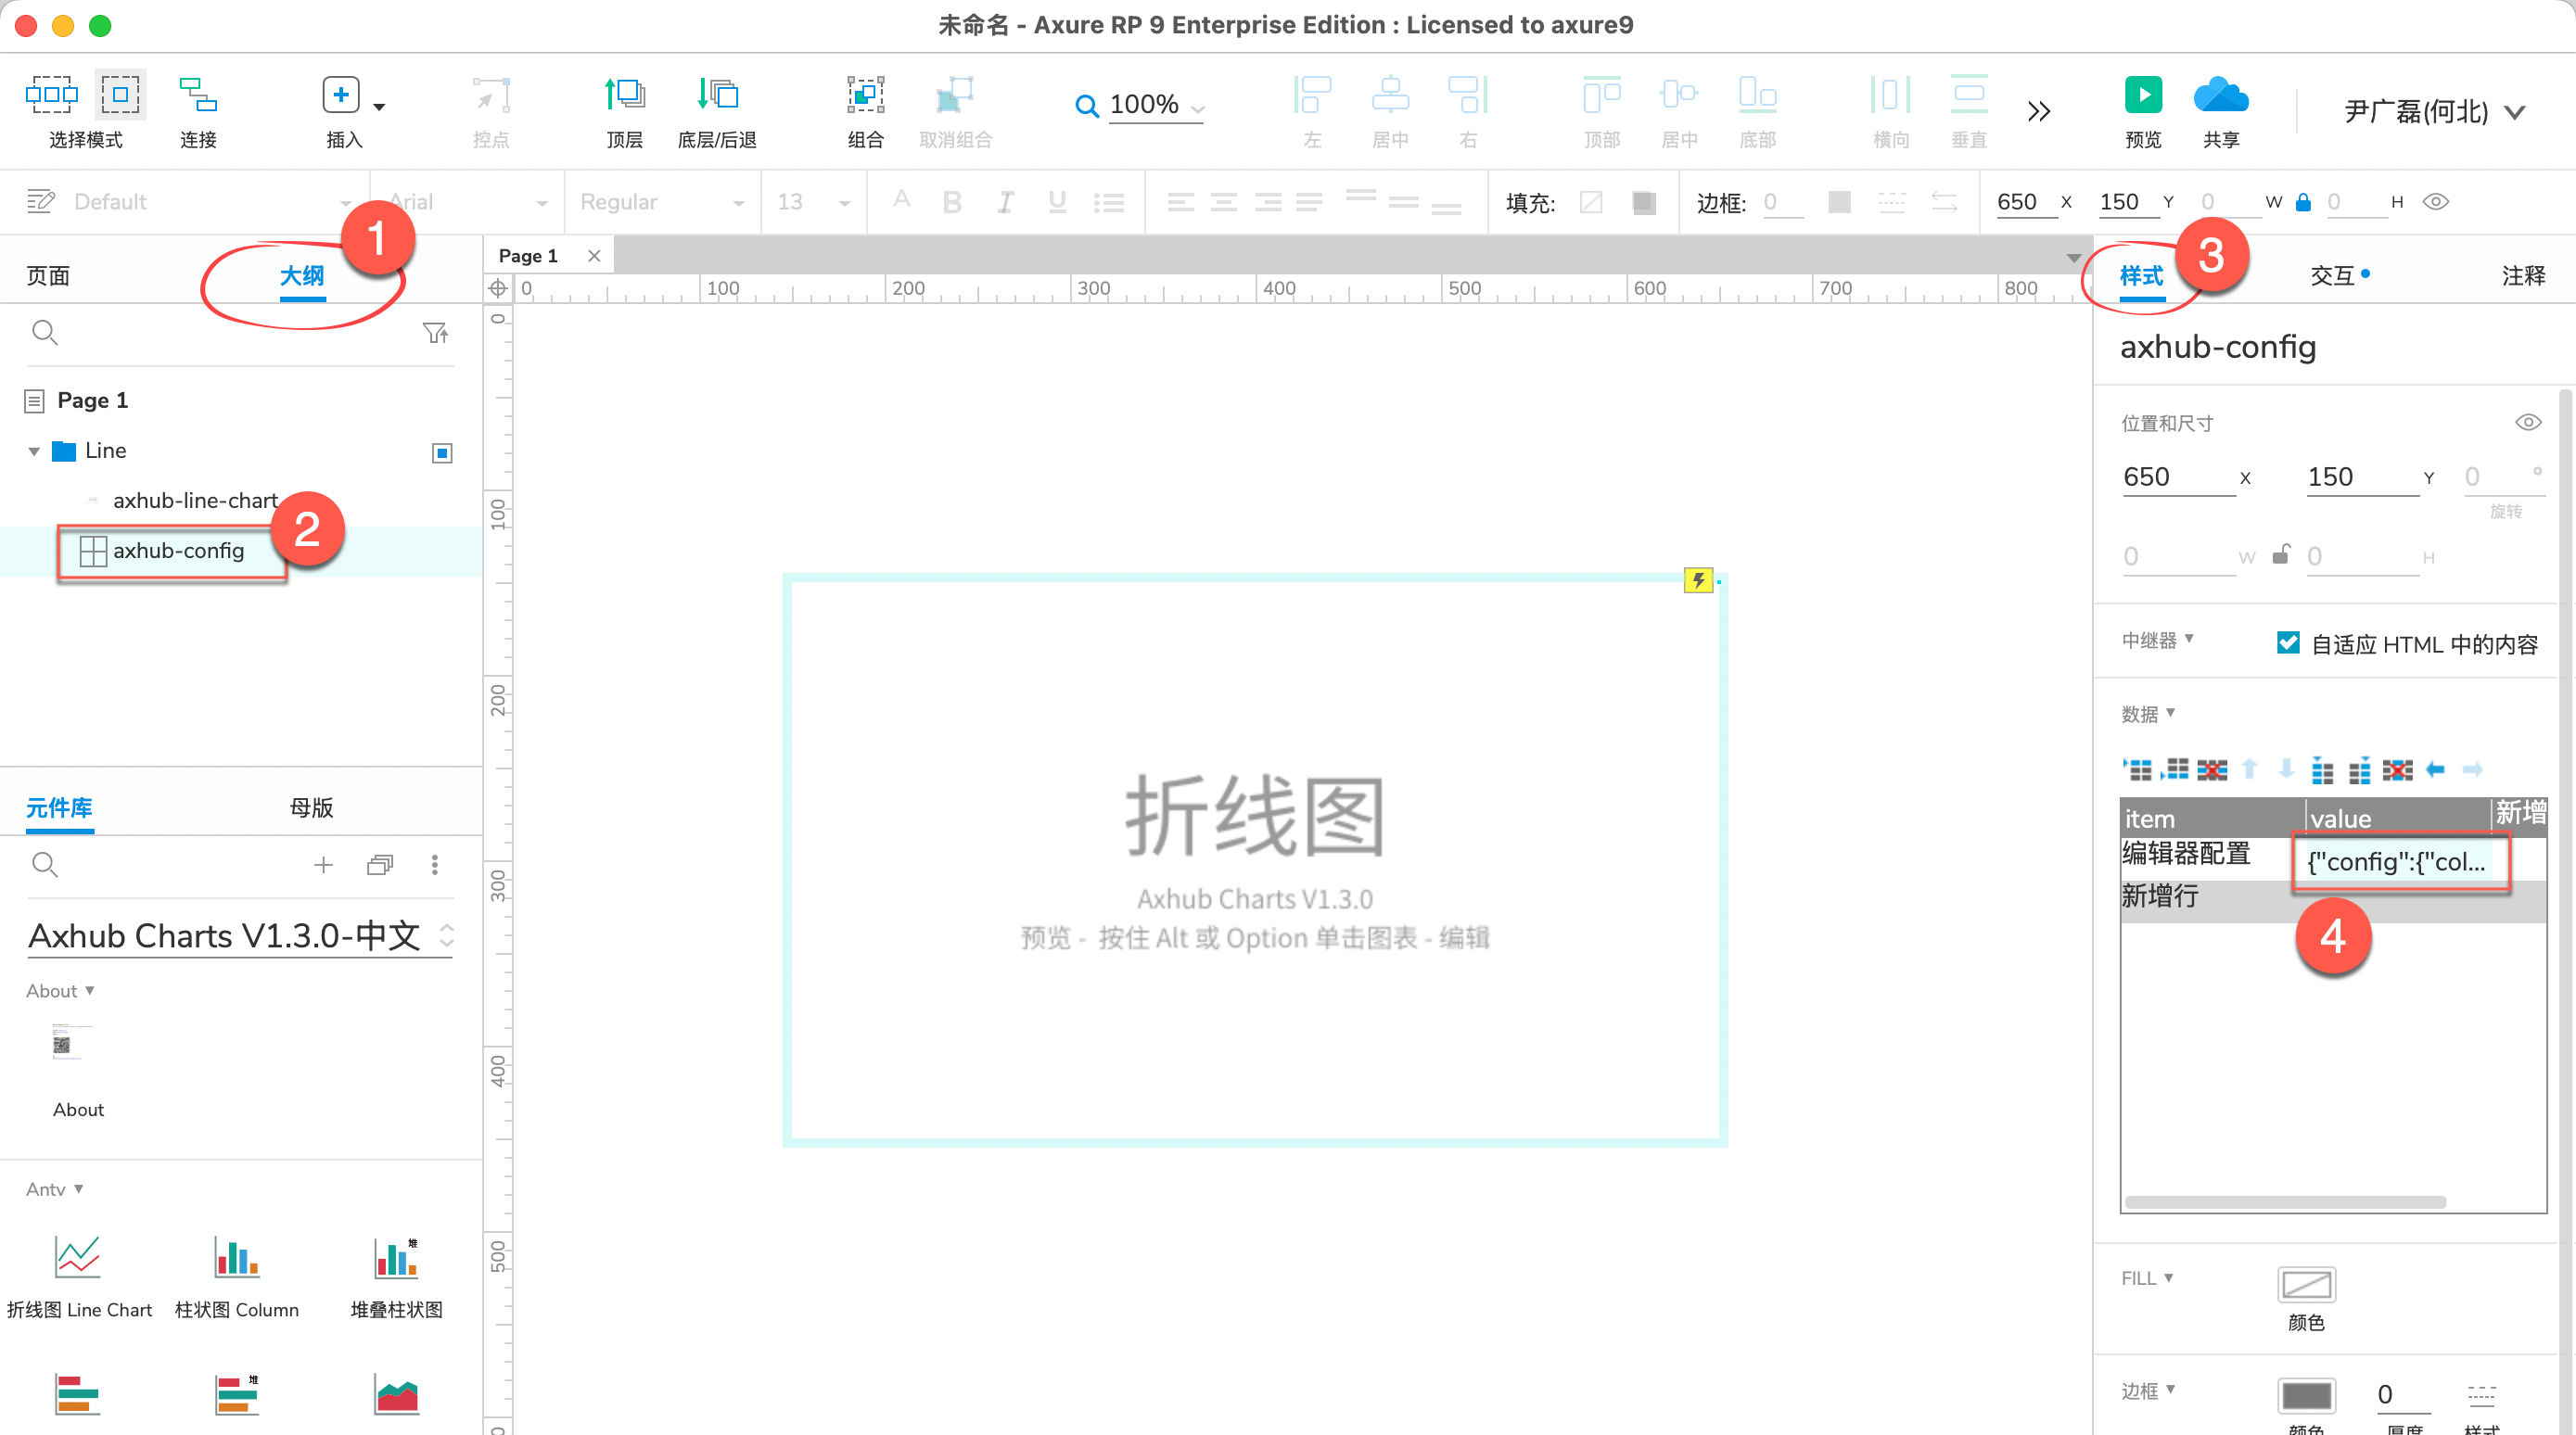Click the Line group marker square icon
The height and width of the screenshot is (1435, 2576).
pos(442,453)
